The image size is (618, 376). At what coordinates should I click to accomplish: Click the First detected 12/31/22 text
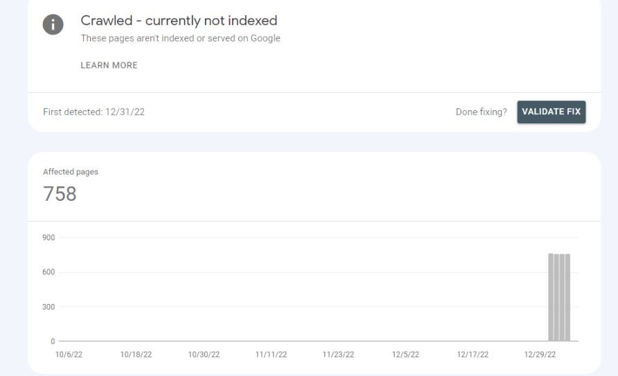coord(94,111)
